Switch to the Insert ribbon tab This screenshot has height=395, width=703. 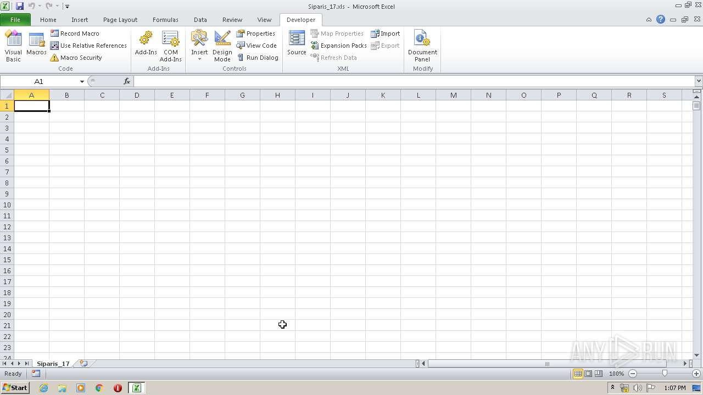coord(80,20)
